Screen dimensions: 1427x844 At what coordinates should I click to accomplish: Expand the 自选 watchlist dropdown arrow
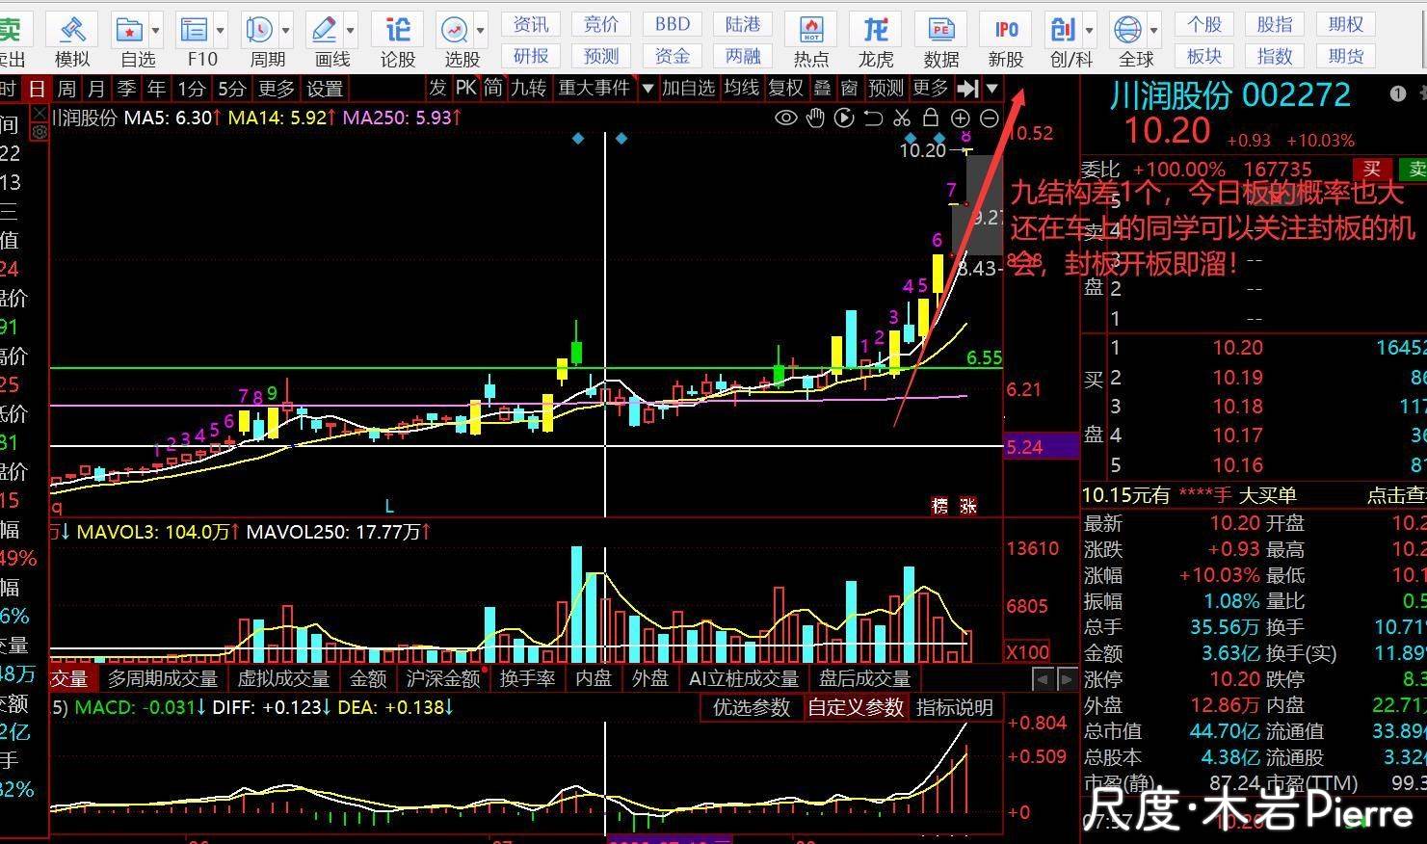[x=157, y=30]
